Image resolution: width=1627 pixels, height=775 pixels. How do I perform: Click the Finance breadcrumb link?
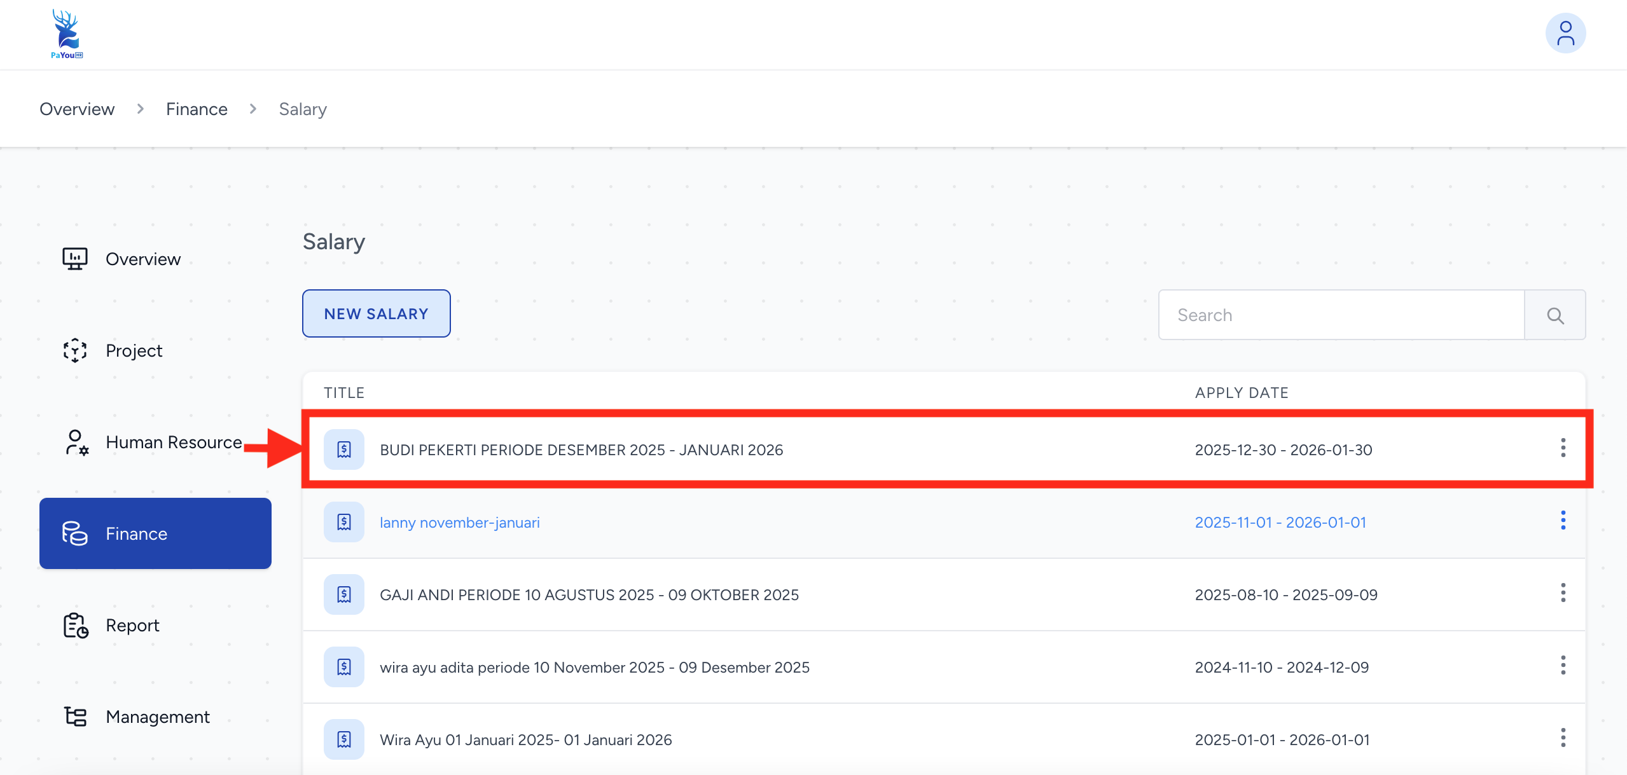pos(197,109)
